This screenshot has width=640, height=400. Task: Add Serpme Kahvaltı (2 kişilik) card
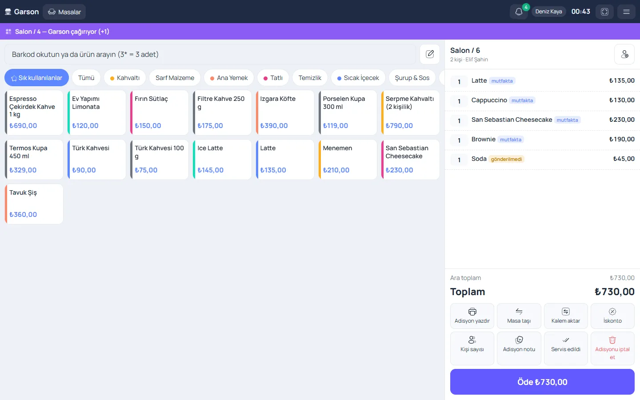tap(410, 113)
